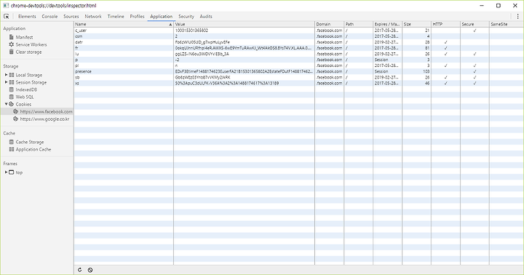The image size is (524, 275).
Task: Maximize the DevTools window
Action: 499,6
